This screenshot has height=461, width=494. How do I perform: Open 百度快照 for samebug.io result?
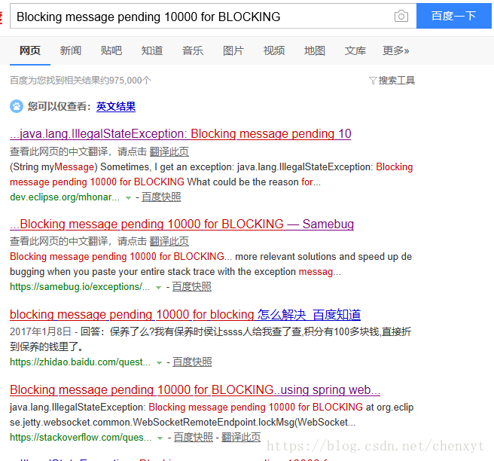191,287
